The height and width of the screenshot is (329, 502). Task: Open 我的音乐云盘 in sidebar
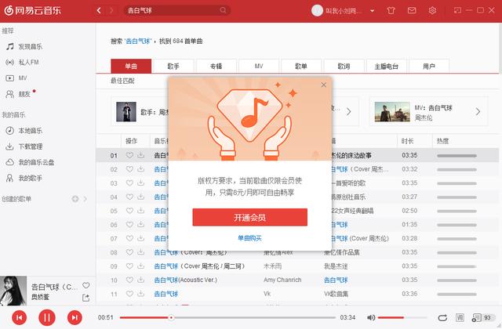[x=30, y=162]
